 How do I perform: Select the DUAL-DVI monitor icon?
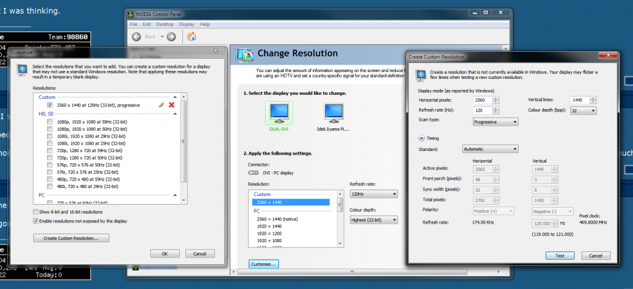pos(278,112)
